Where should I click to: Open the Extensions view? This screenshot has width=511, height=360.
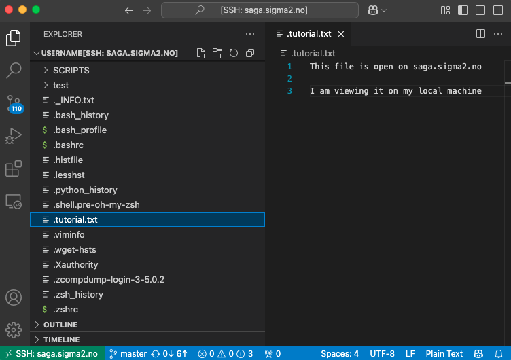pos(14,168)
